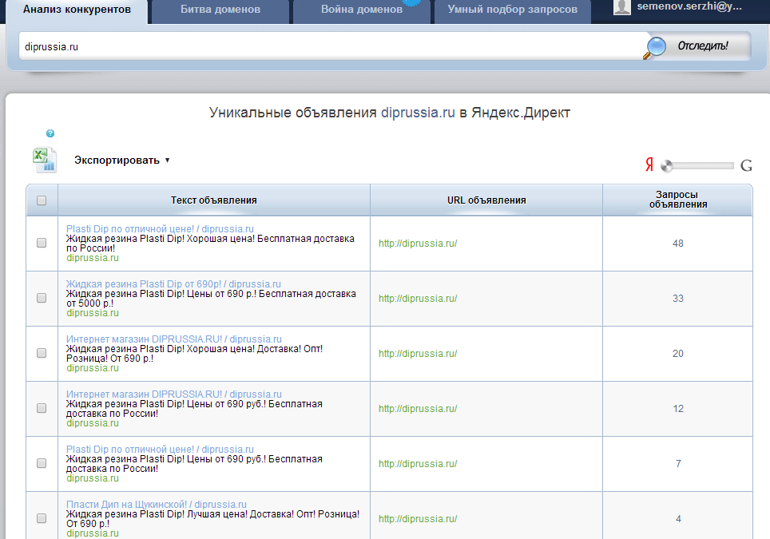Click the user avatar icon
Viewport: 770px width, 539px height.
coord(622,7)
